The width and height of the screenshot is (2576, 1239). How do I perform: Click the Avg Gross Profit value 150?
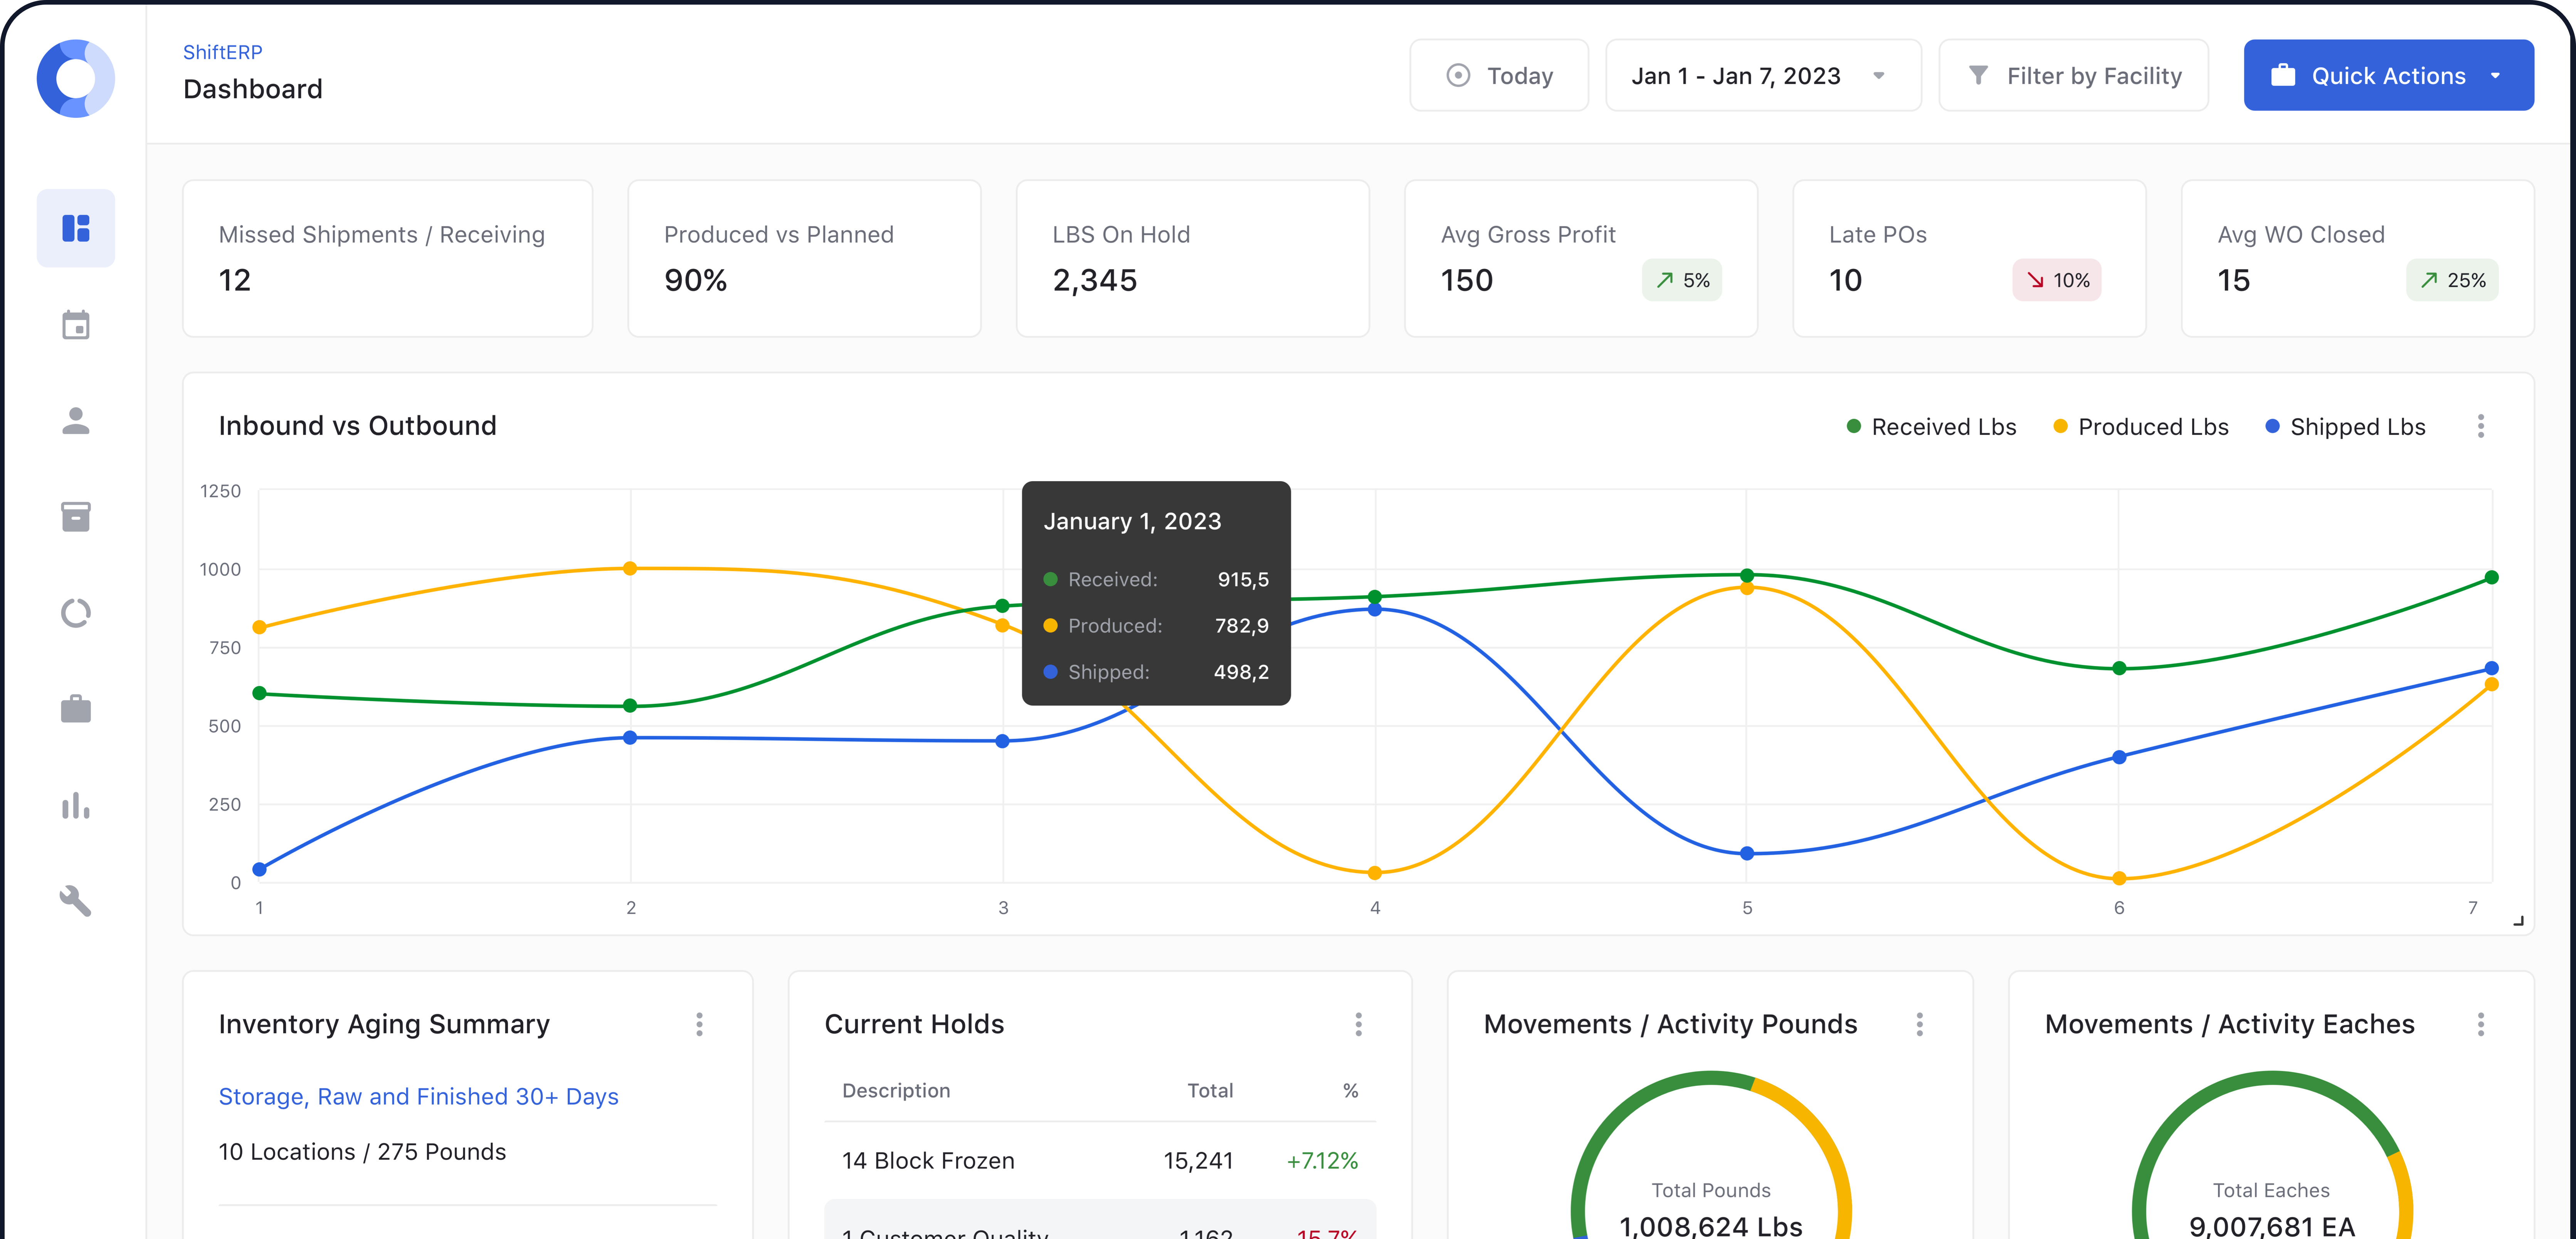click(1466, 280)
